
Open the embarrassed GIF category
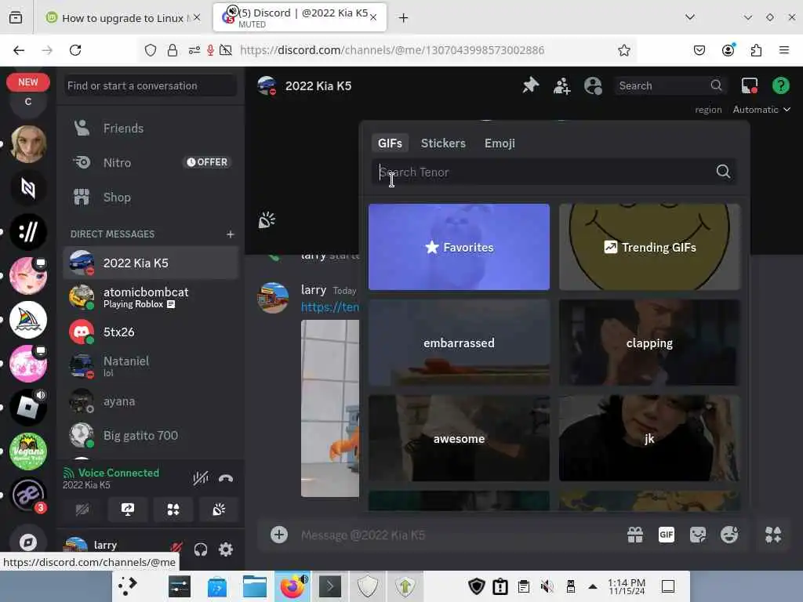(x=459, y=343)
